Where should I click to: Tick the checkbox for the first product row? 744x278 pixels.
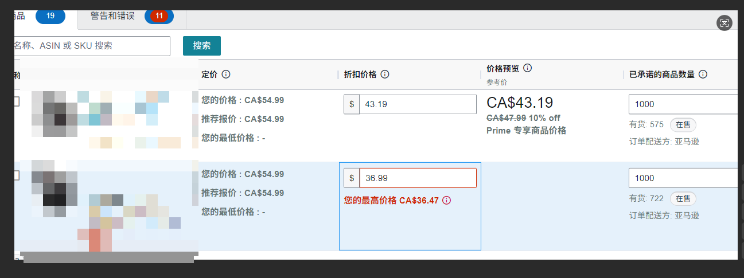[16, 101]
